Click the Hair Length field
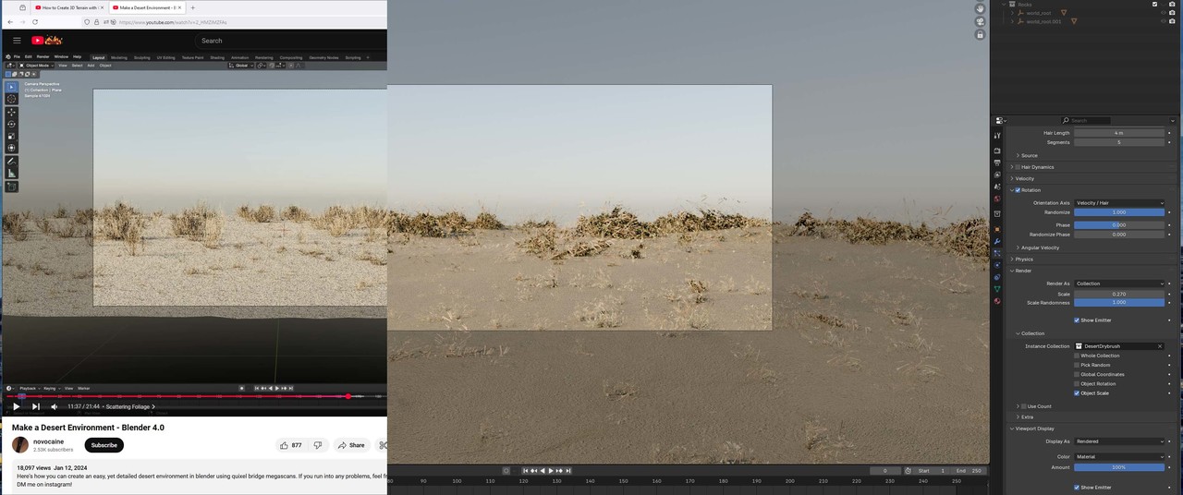 tap(1119, 133)
